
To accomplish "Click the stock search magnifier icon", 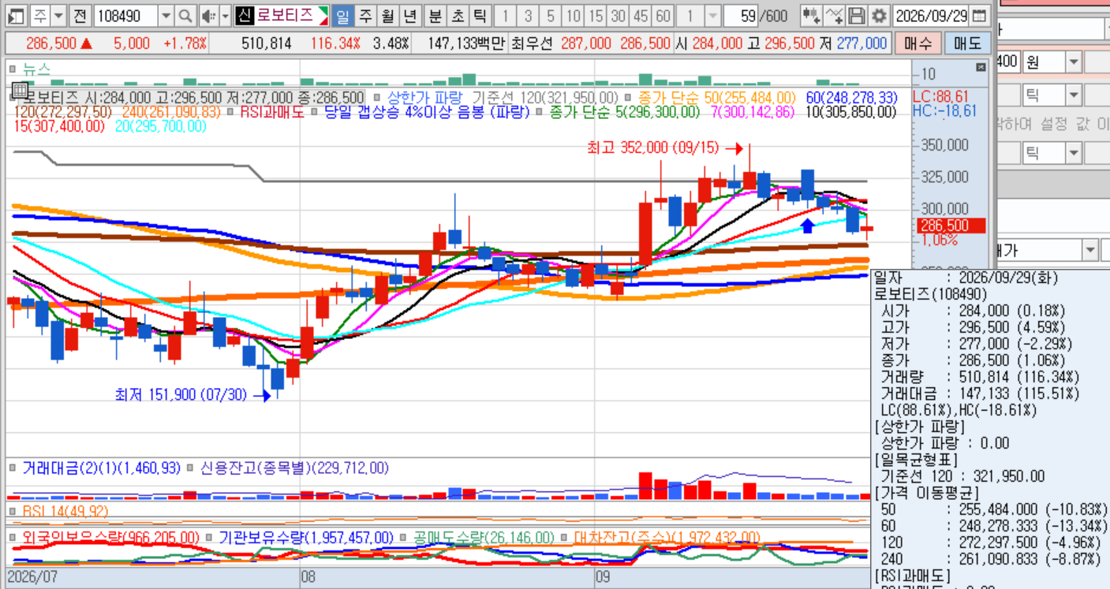I will tap(185, 16).
